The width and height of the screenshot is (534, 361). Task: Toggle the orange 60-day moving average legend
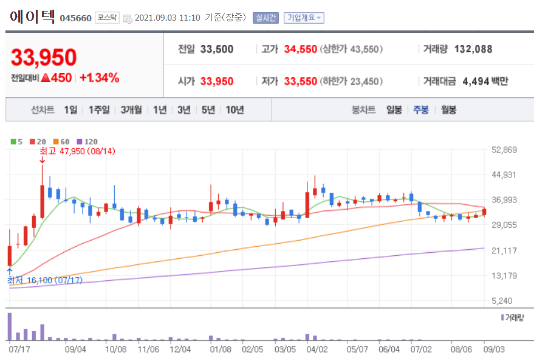pyautogui.click(x=55, y=141)
